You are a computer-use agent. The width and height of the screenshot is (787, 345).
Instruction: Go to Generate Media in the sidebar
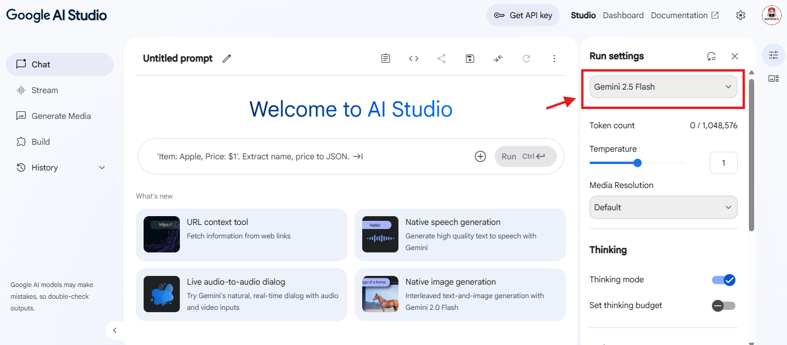60,116
